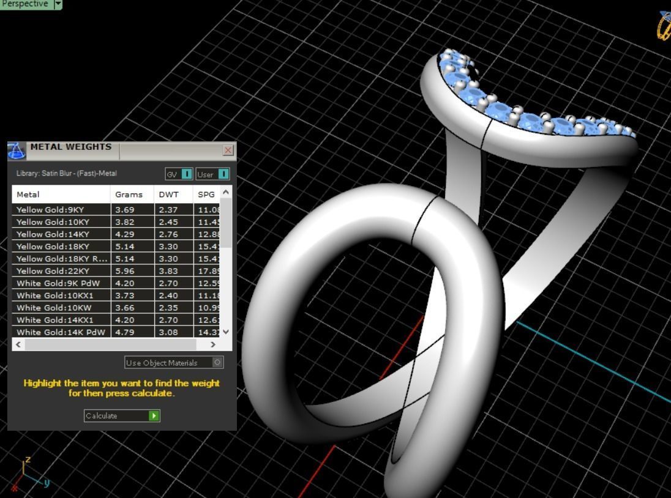Screen dimensions: 671x498
Task: Select the Yellow Gold:18KY row
Action: [116, 246]
